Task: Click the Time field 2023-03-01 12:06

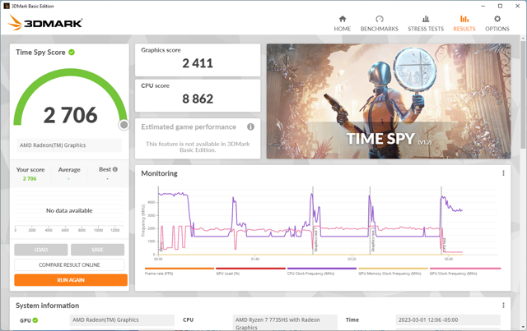Action: (x=448, y=320)
